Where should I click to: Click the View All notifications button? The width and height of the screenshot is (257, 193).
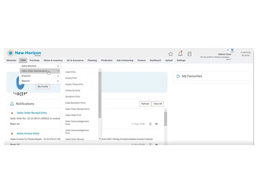coord(158,104)
